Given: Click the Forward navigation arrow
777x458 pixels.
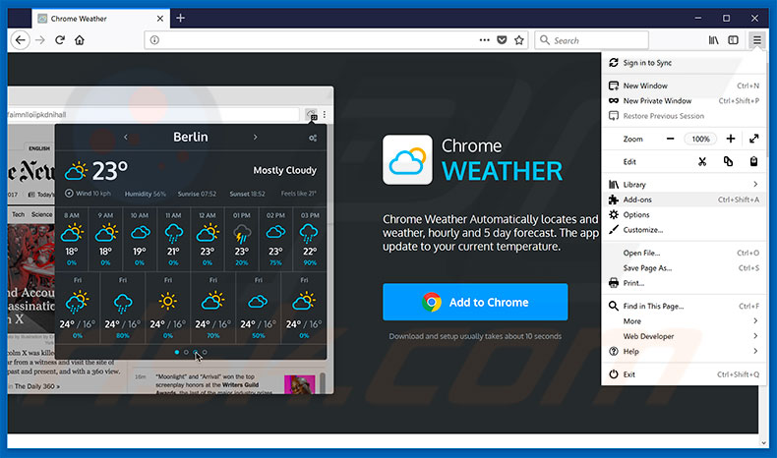Looking at the screenshot, I should (40, 40).
